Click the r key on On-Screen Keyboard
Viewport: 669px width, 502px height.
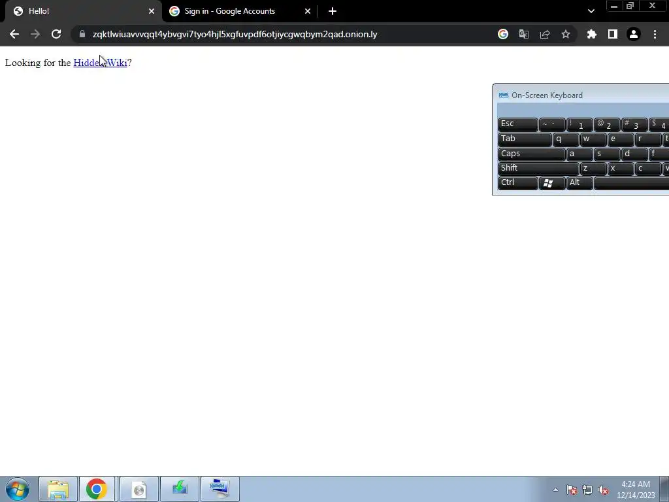tap(647, 139)
